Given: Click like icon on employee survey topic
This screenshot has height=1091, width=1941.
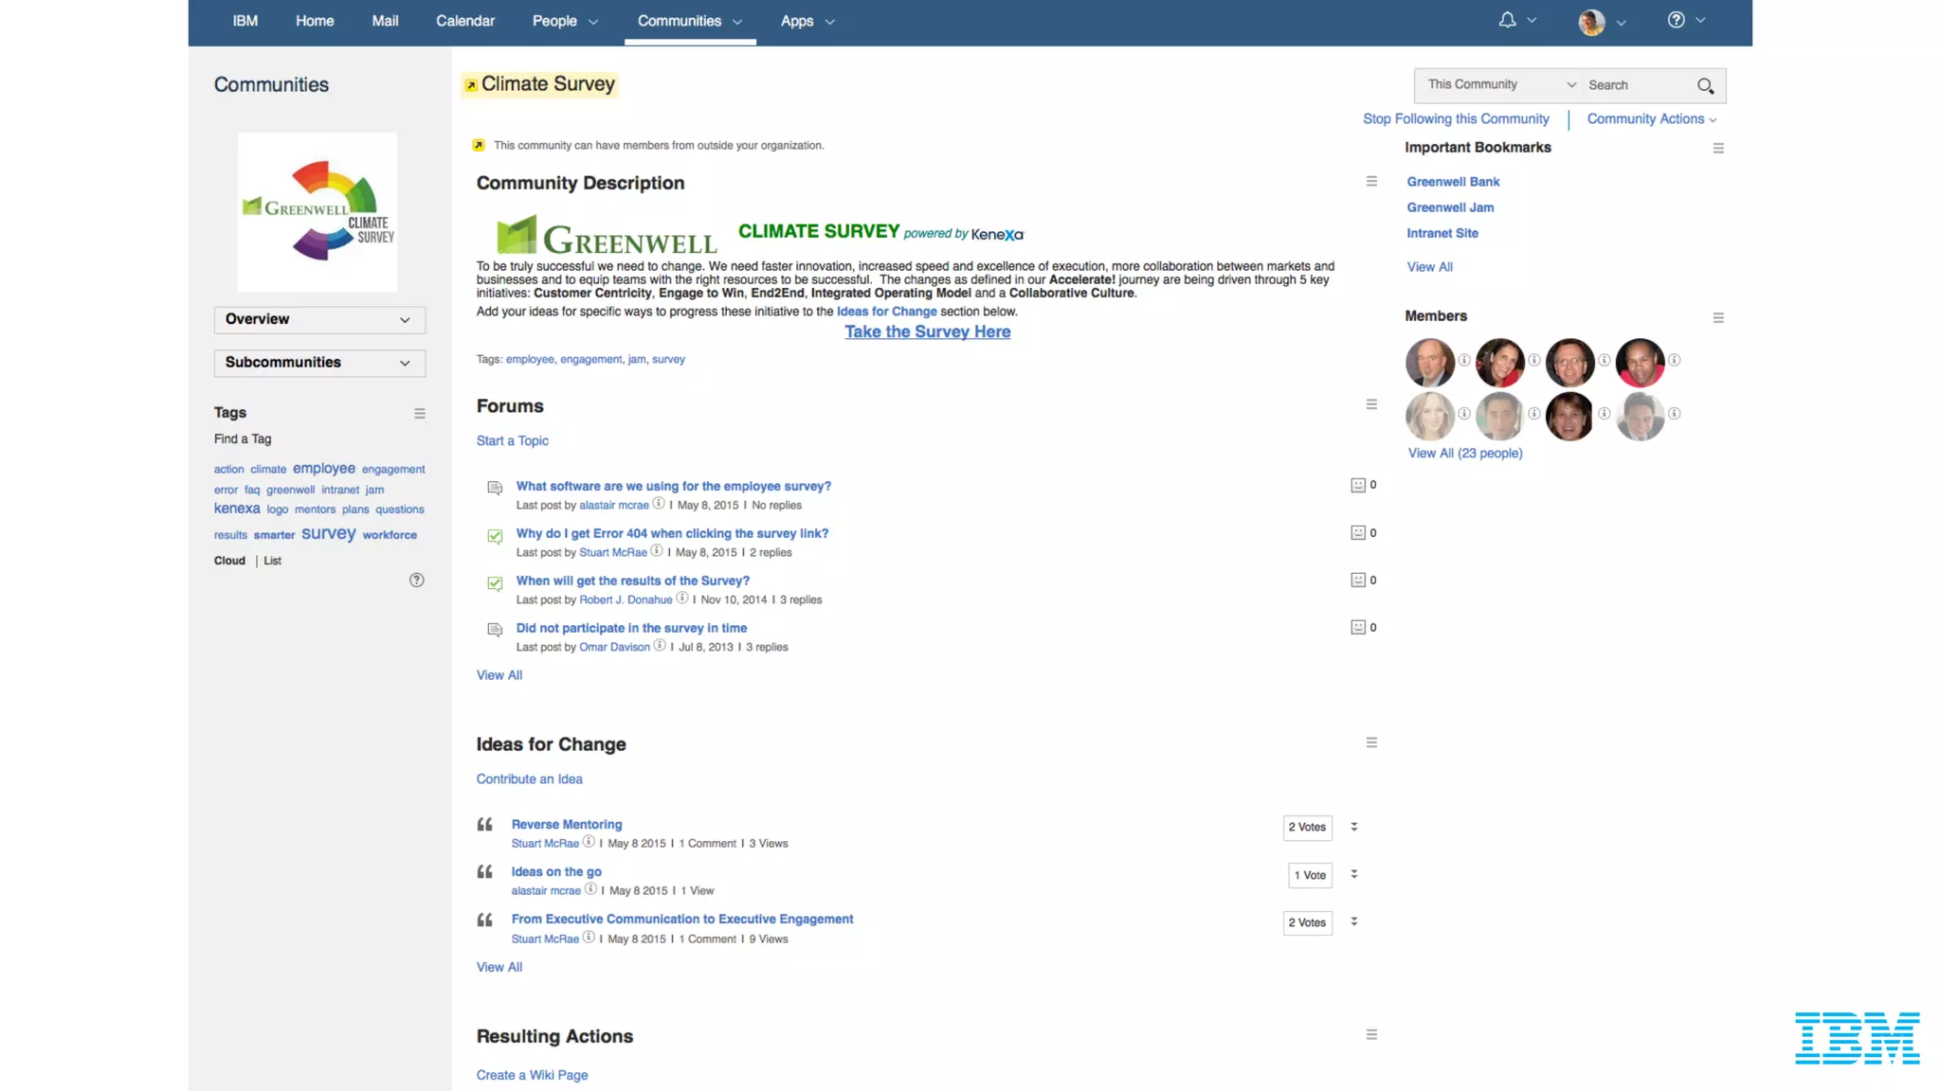Looking at the screenshot, I should coord(1357,485).
